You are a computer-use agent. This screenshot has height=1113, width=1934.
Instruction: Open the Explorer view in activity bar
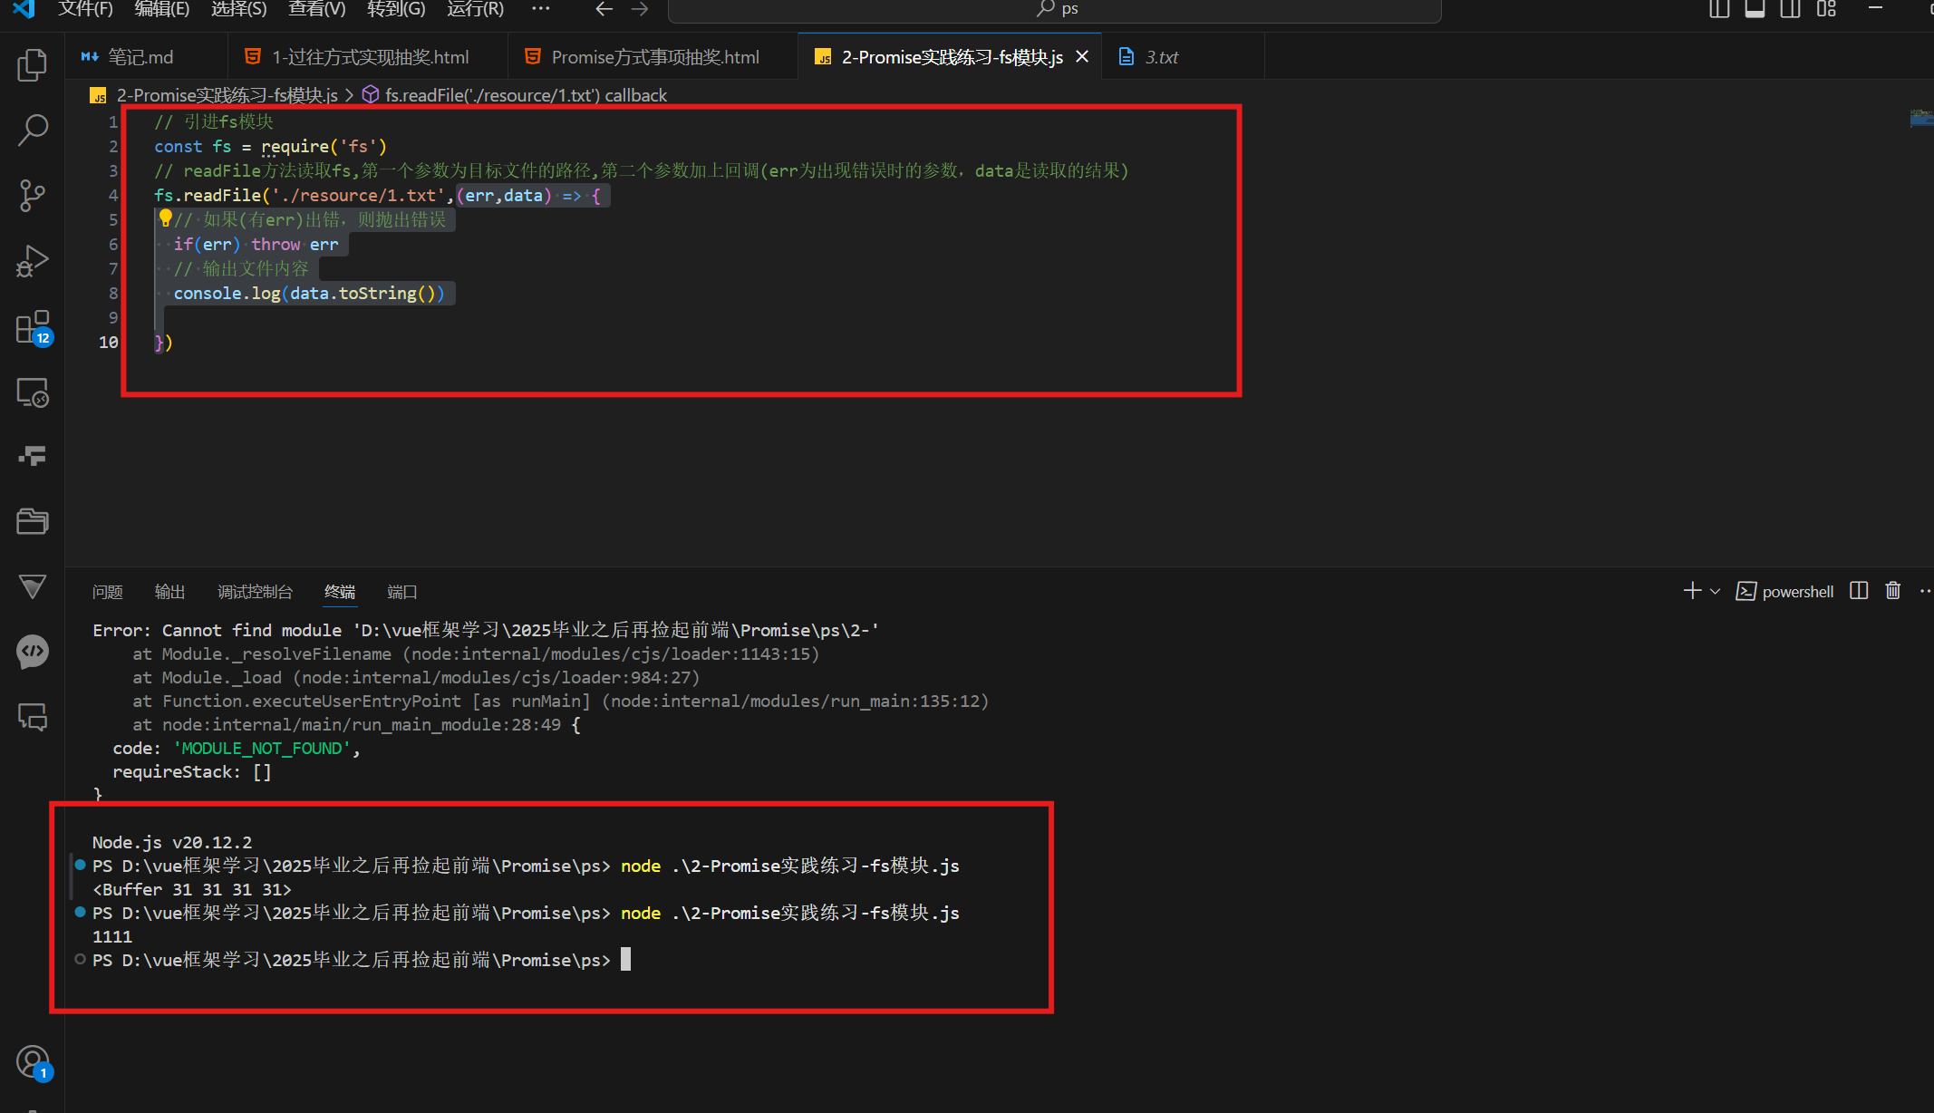pyautogui.click(x=33, y=64)
